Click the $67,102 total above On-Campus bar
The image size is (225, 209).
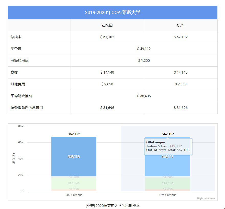coord(74,134)
